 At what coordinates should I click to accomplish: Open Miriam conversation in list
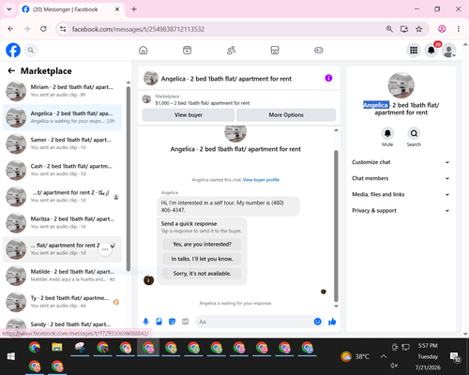(x=63, y=91)
